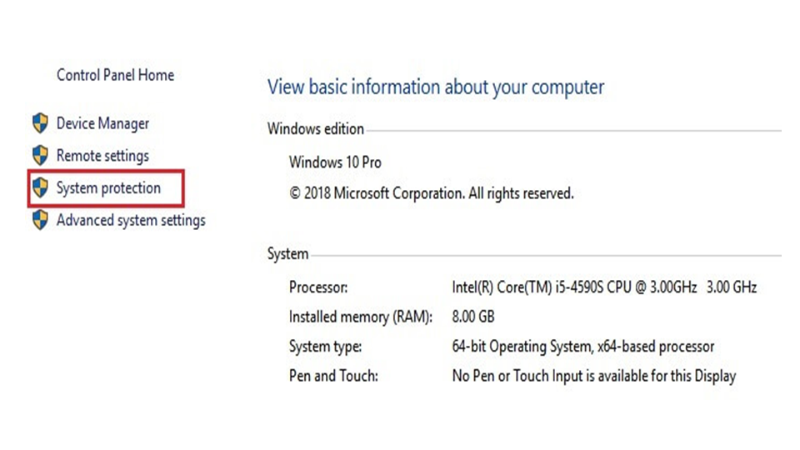
Task: Click the System type label
Action: (325, 347)
